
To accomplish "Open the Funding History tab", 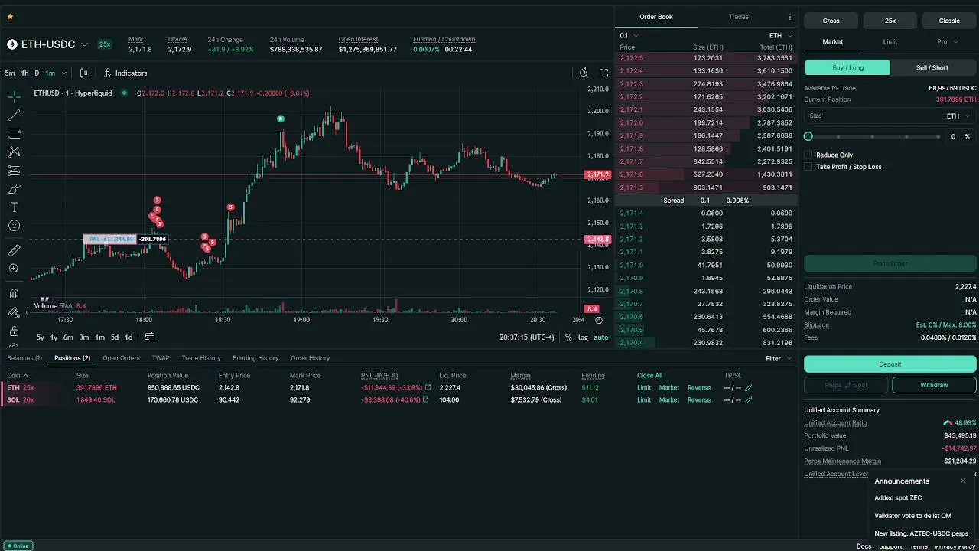I will pos(255,358).
